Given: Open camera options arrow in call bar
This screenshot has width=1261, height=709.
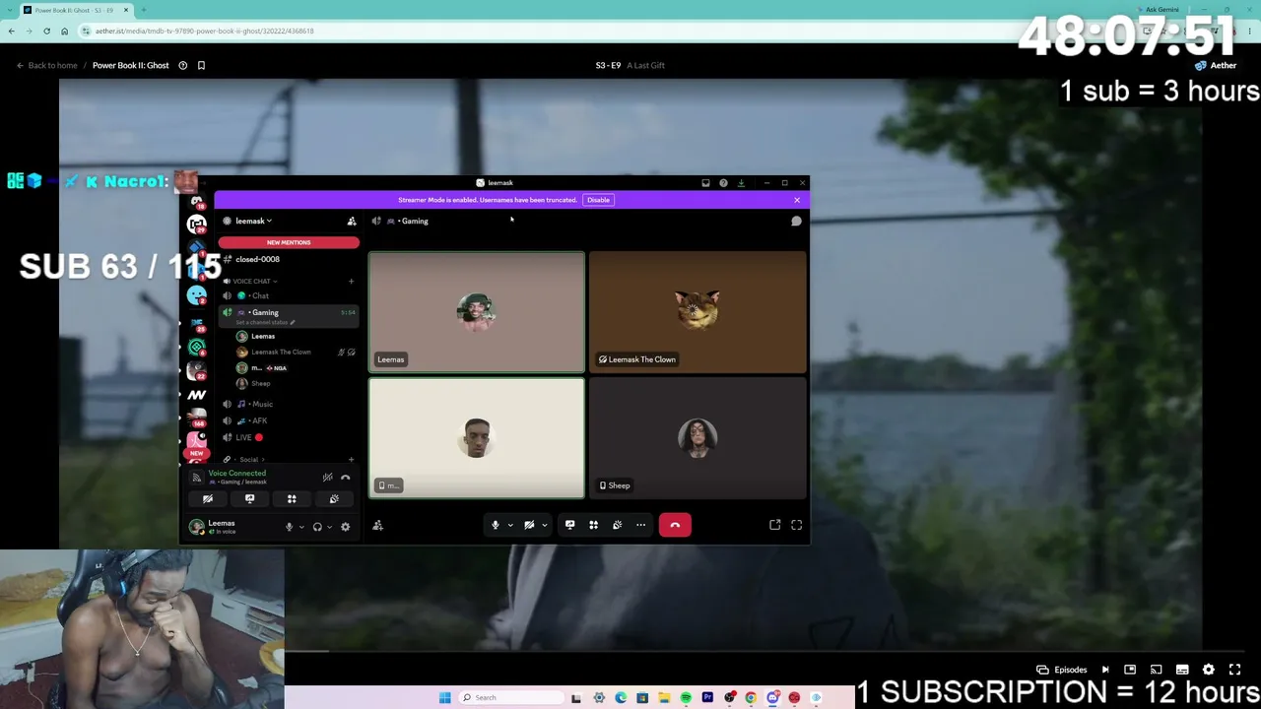Looking at the screenshot, I should point(544,525).
